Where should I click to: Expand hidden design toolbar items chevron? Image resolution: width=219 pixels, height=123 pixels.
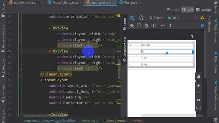coord(195,17)
